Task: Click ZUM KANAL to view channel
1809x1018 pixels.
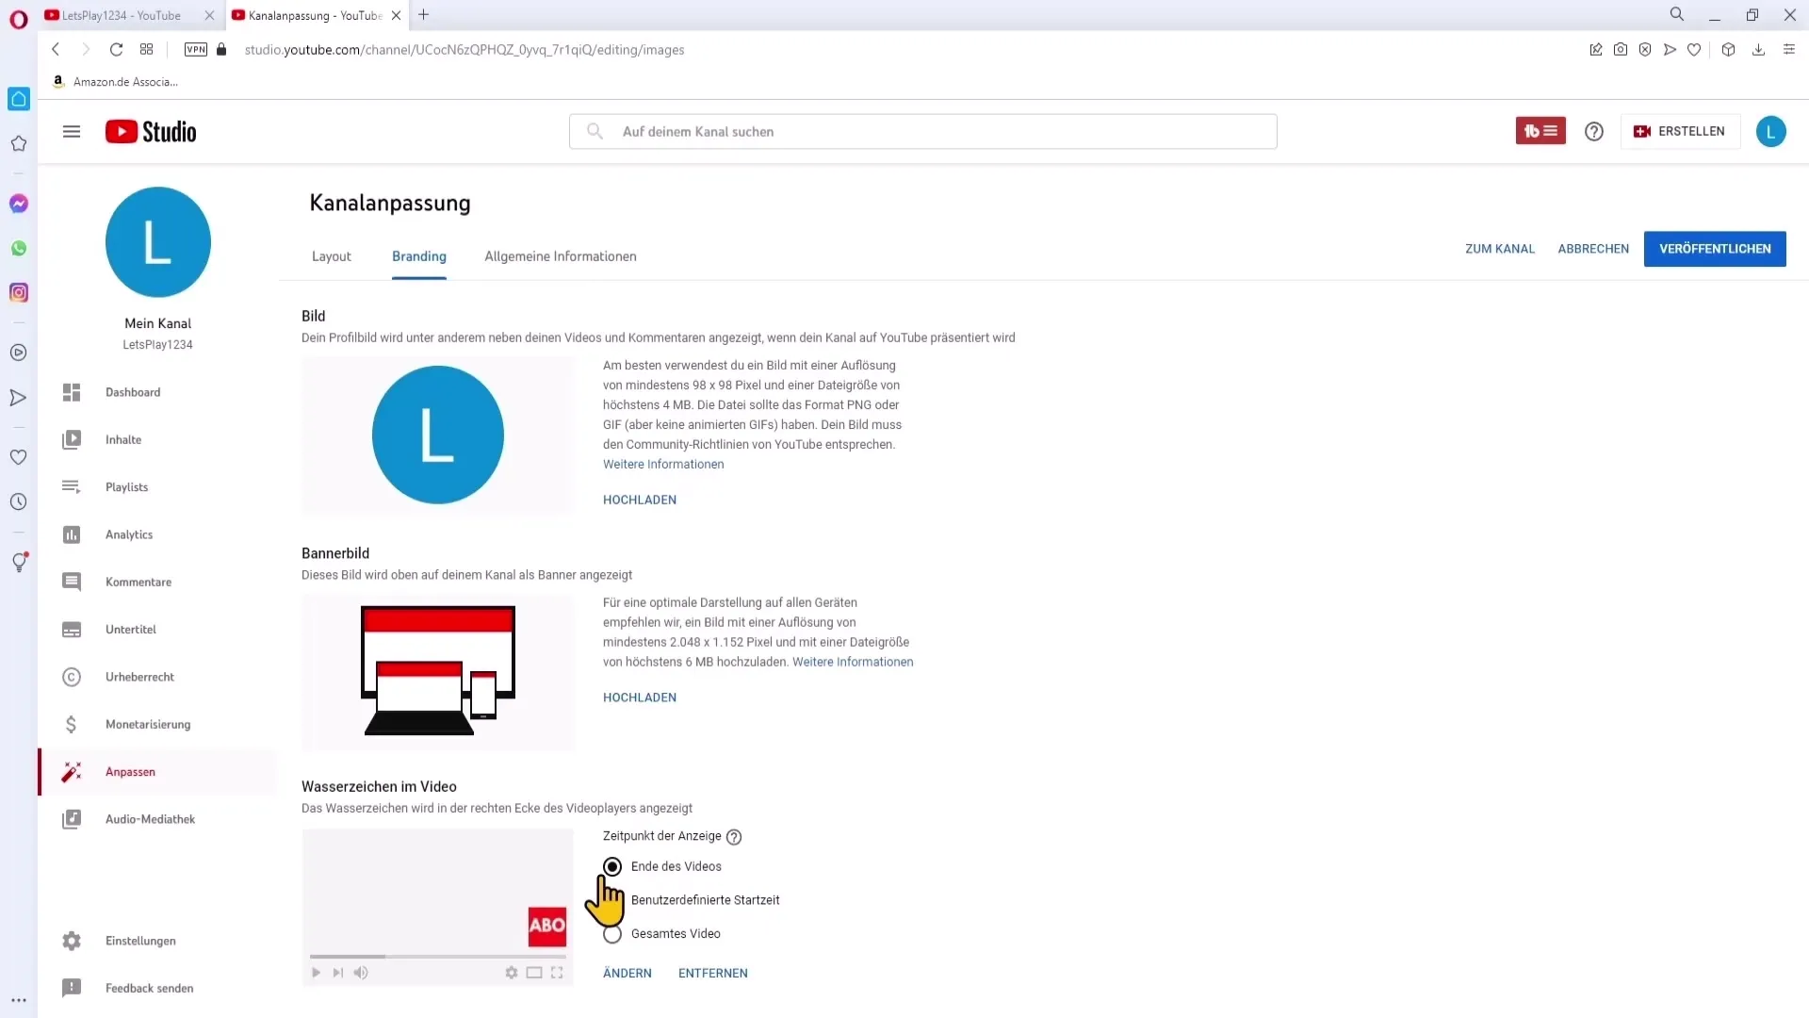Action: (1501, 249)
